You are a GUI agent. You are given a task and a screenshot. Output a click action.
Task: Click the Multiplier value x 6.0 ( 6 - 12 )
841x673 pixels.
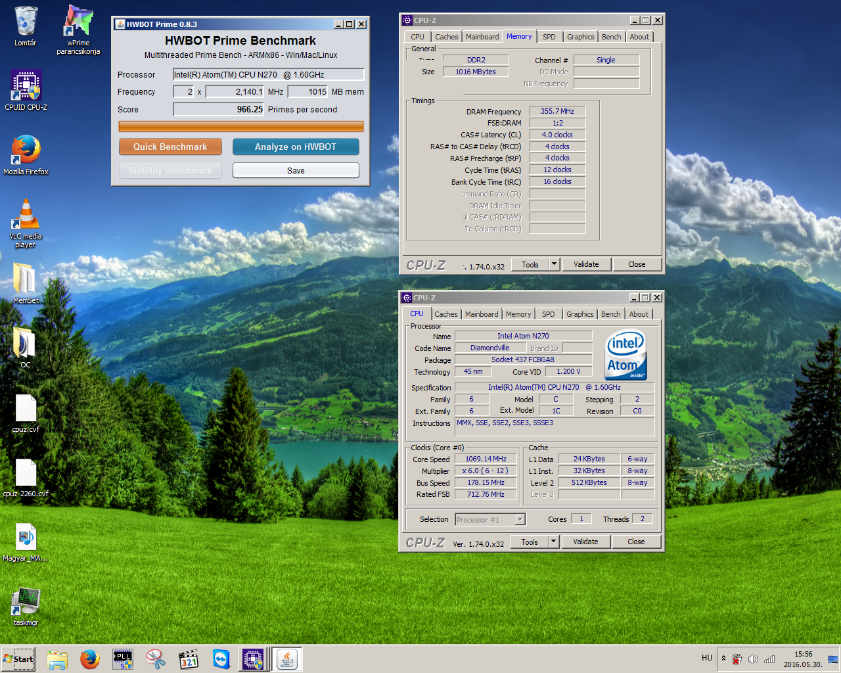(x=486, y=471)
